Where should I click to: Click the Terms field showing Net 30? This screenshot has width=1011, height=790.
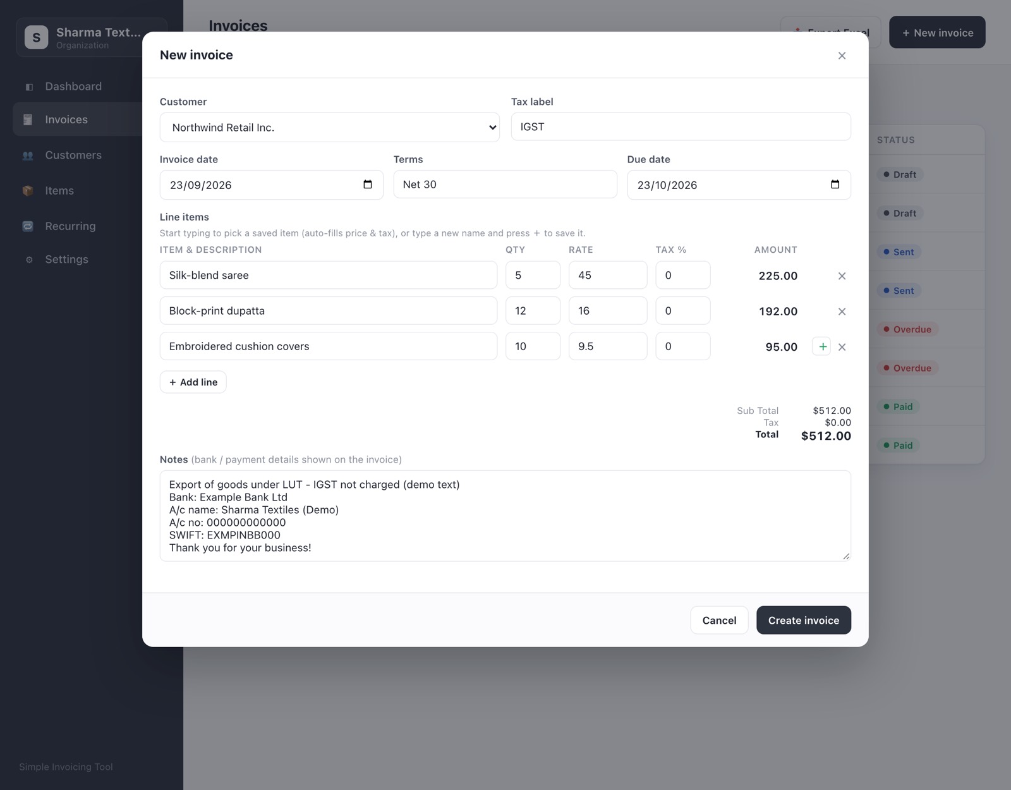pos(505,184)
